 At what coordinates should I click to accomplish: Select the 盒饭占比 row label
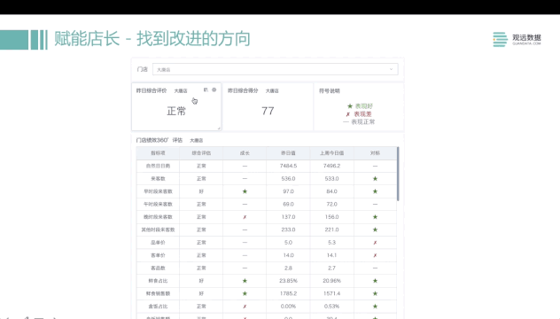[x=158, y=307]
